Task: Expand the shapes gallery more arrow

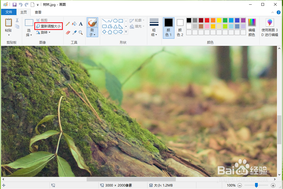Action: (126, 32)
